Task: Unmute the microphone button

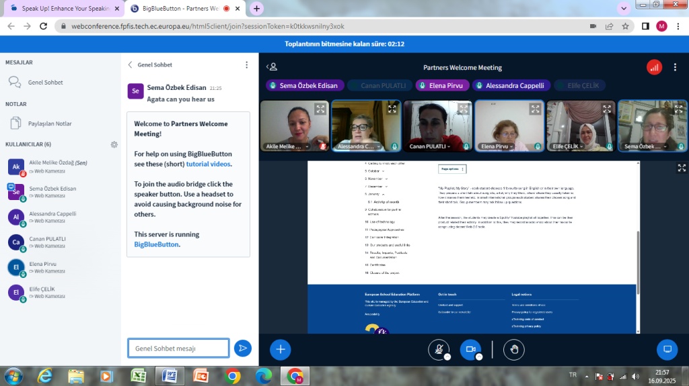Action: pos(438,349)
